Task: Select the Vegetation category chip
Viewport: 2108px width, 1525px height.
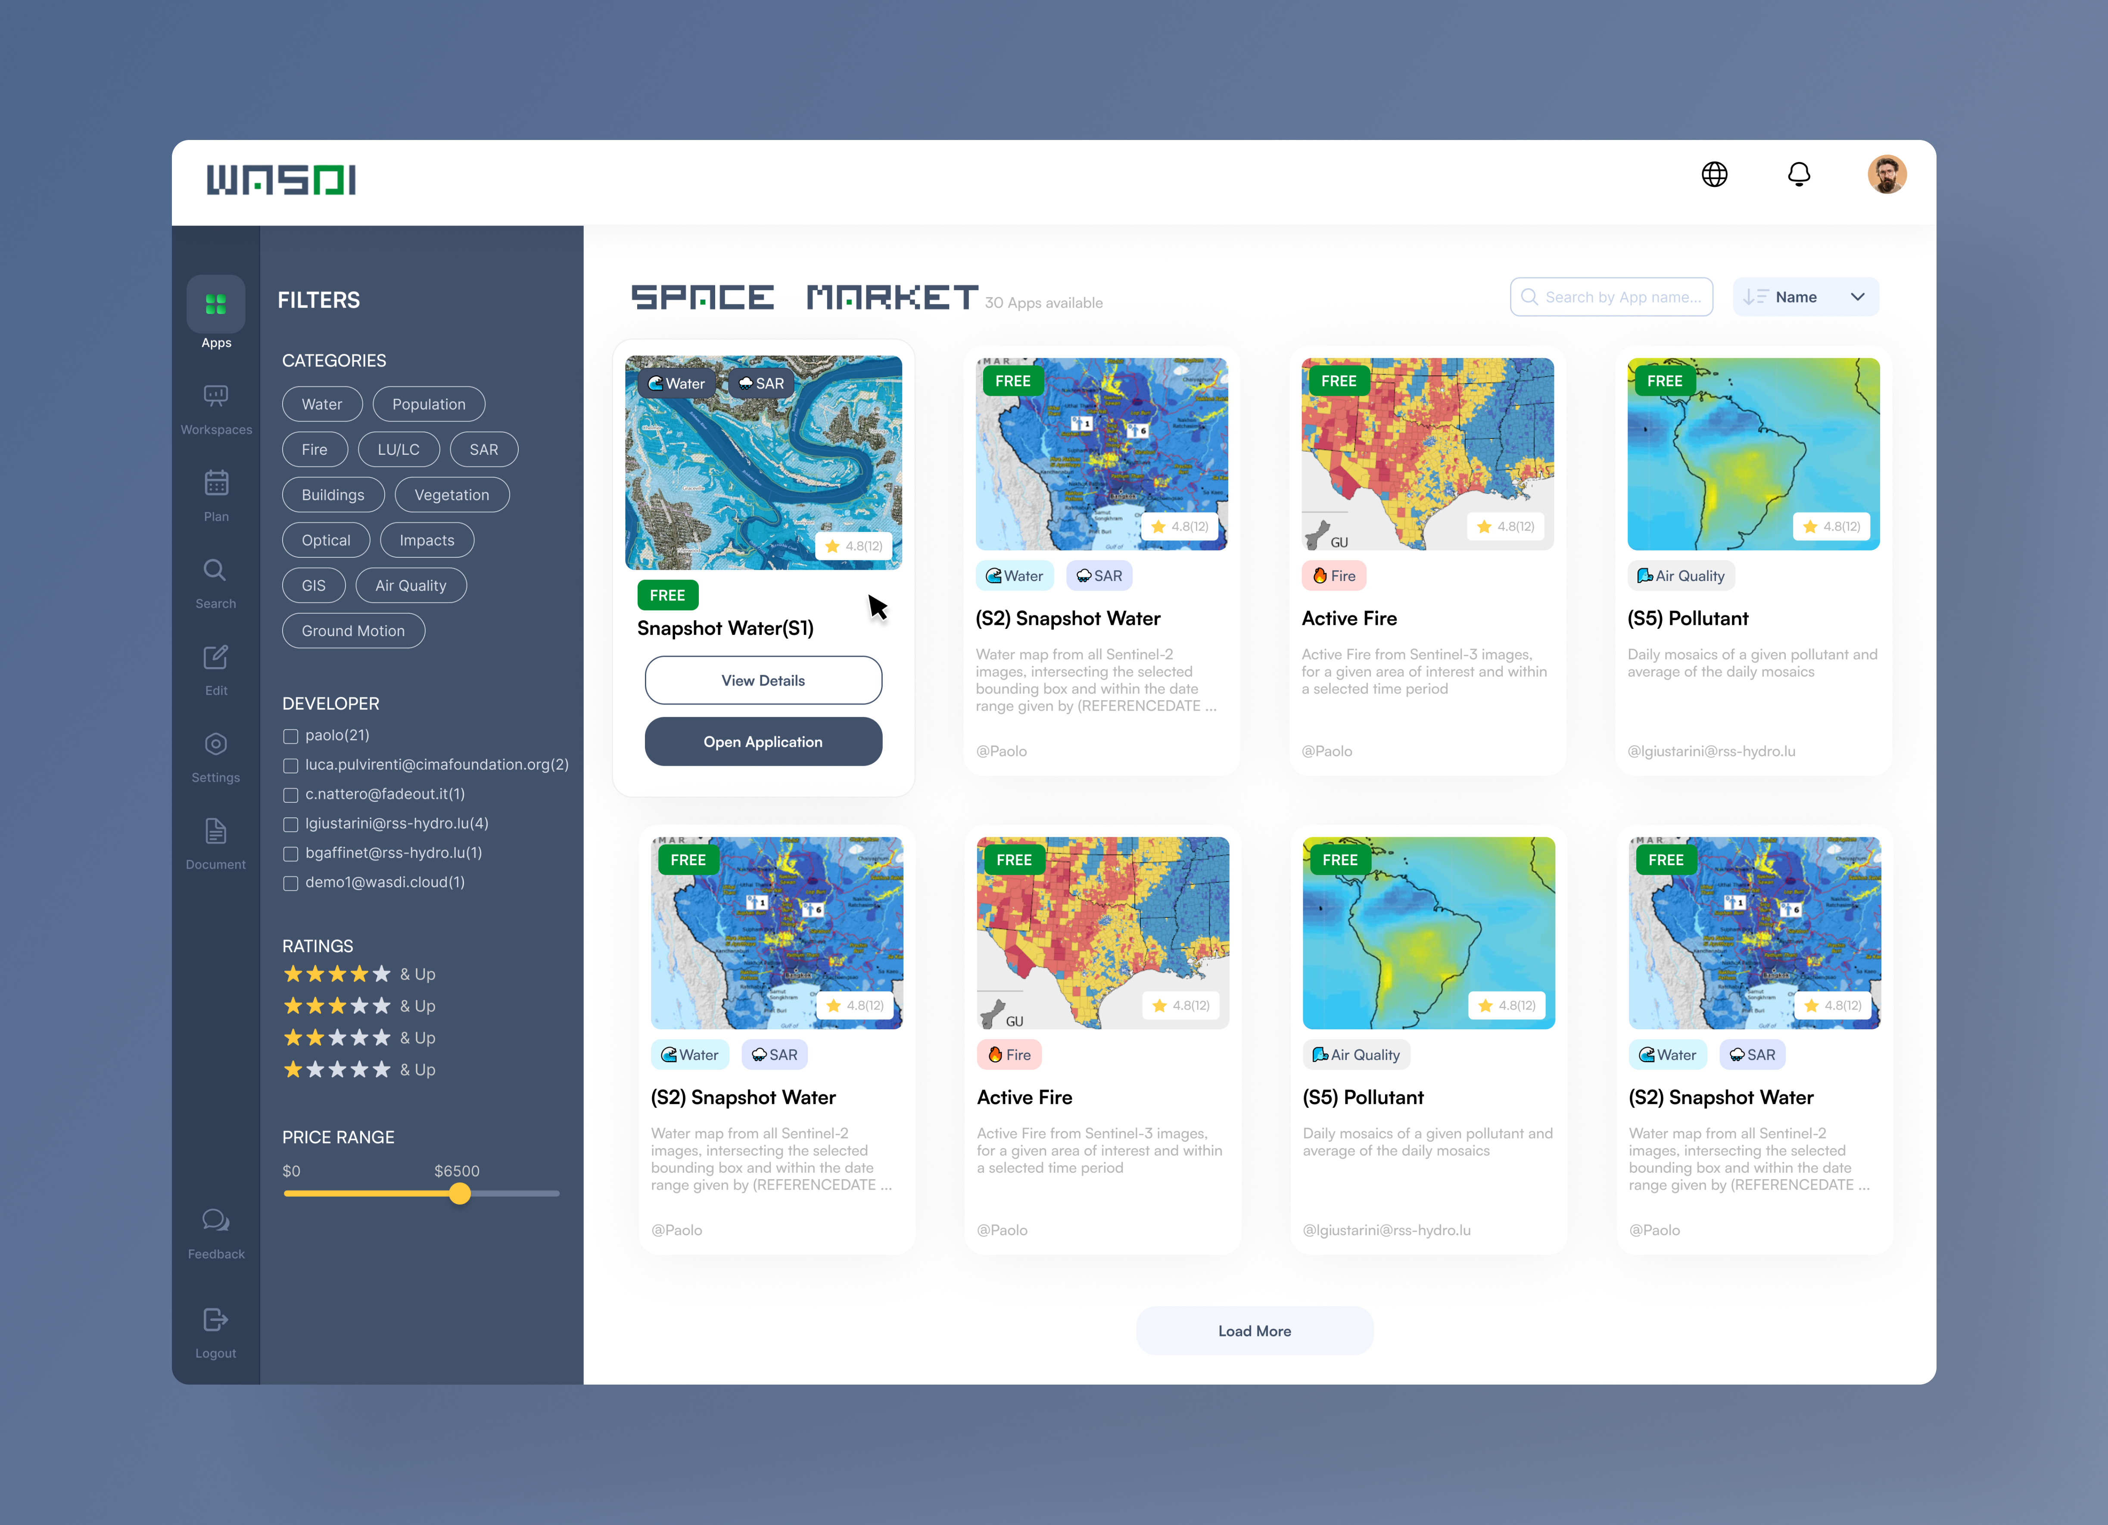Action: 451,495
